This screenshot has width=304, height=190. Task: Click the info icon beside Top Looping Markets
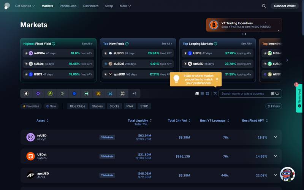click(215, 44)
